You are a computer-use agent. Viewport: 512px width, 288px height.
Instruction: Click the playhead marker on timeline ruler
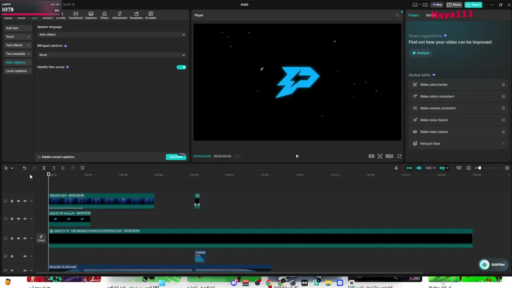pos(48,175)
